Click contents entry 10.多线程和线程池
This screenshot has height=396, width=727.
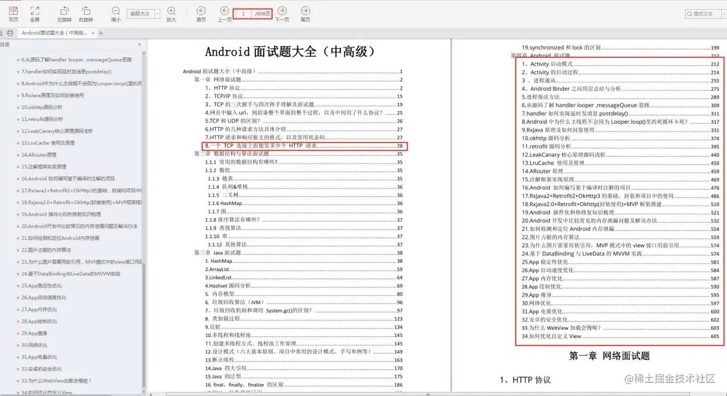point(304,335)
